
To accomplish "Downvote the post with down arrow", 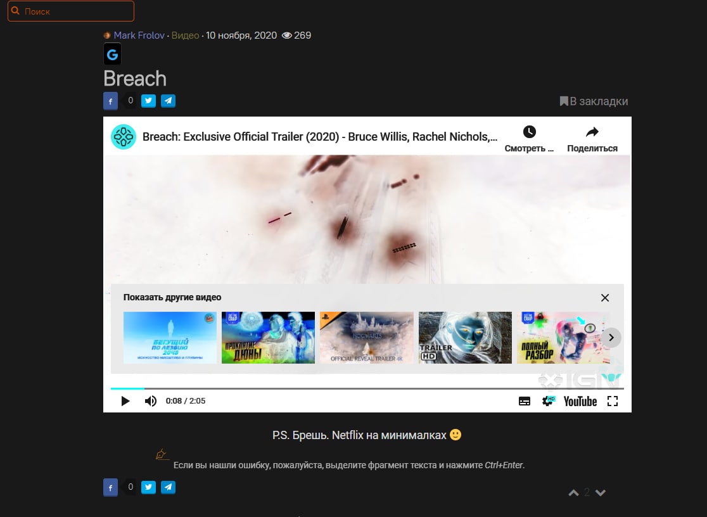I will click(x=601, y=493).
